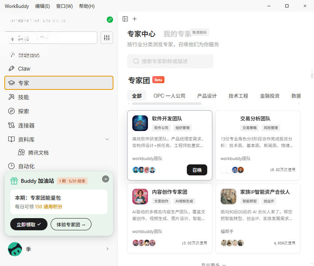Select the 产品设计 category tab
314x266 pixels.
[207, 96]
